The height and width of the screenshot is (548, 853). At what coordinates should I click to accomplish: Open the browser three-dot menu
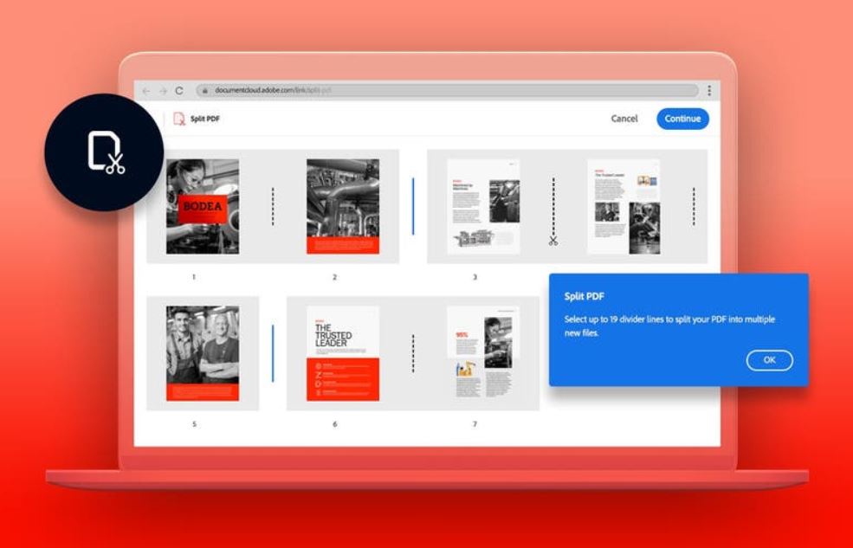tap(709, 91)
